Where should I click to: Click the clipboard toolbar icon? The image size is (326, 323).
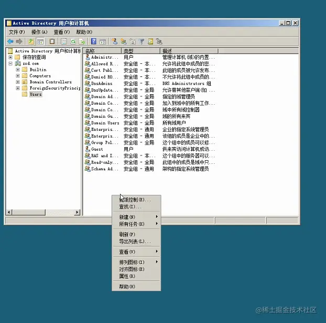[x=52, y=41]
